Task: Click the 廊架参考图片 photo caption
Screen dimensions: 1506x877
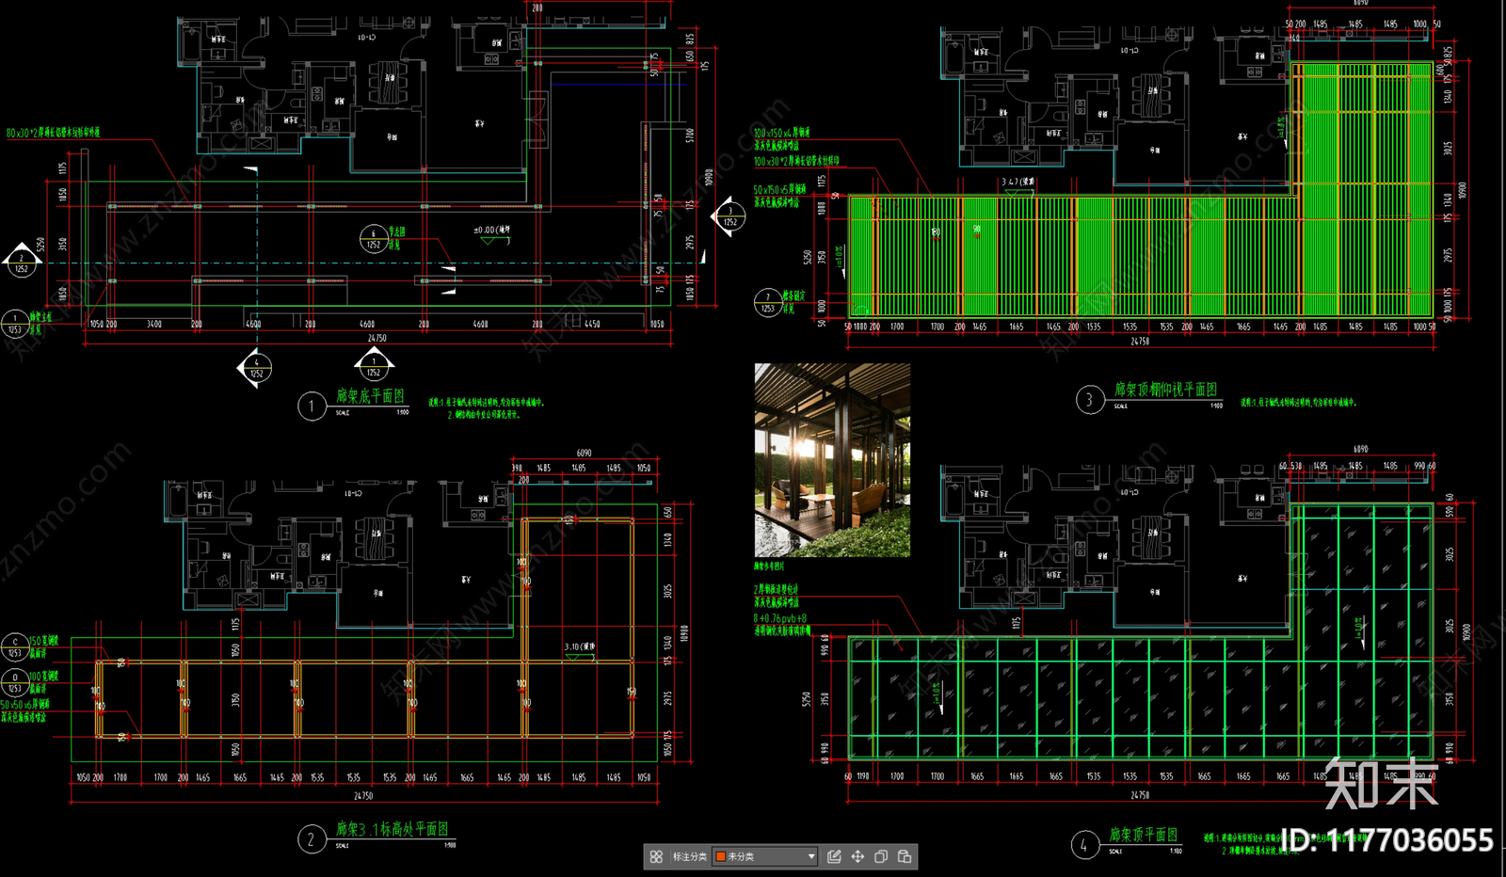Action: coord(769,566)
